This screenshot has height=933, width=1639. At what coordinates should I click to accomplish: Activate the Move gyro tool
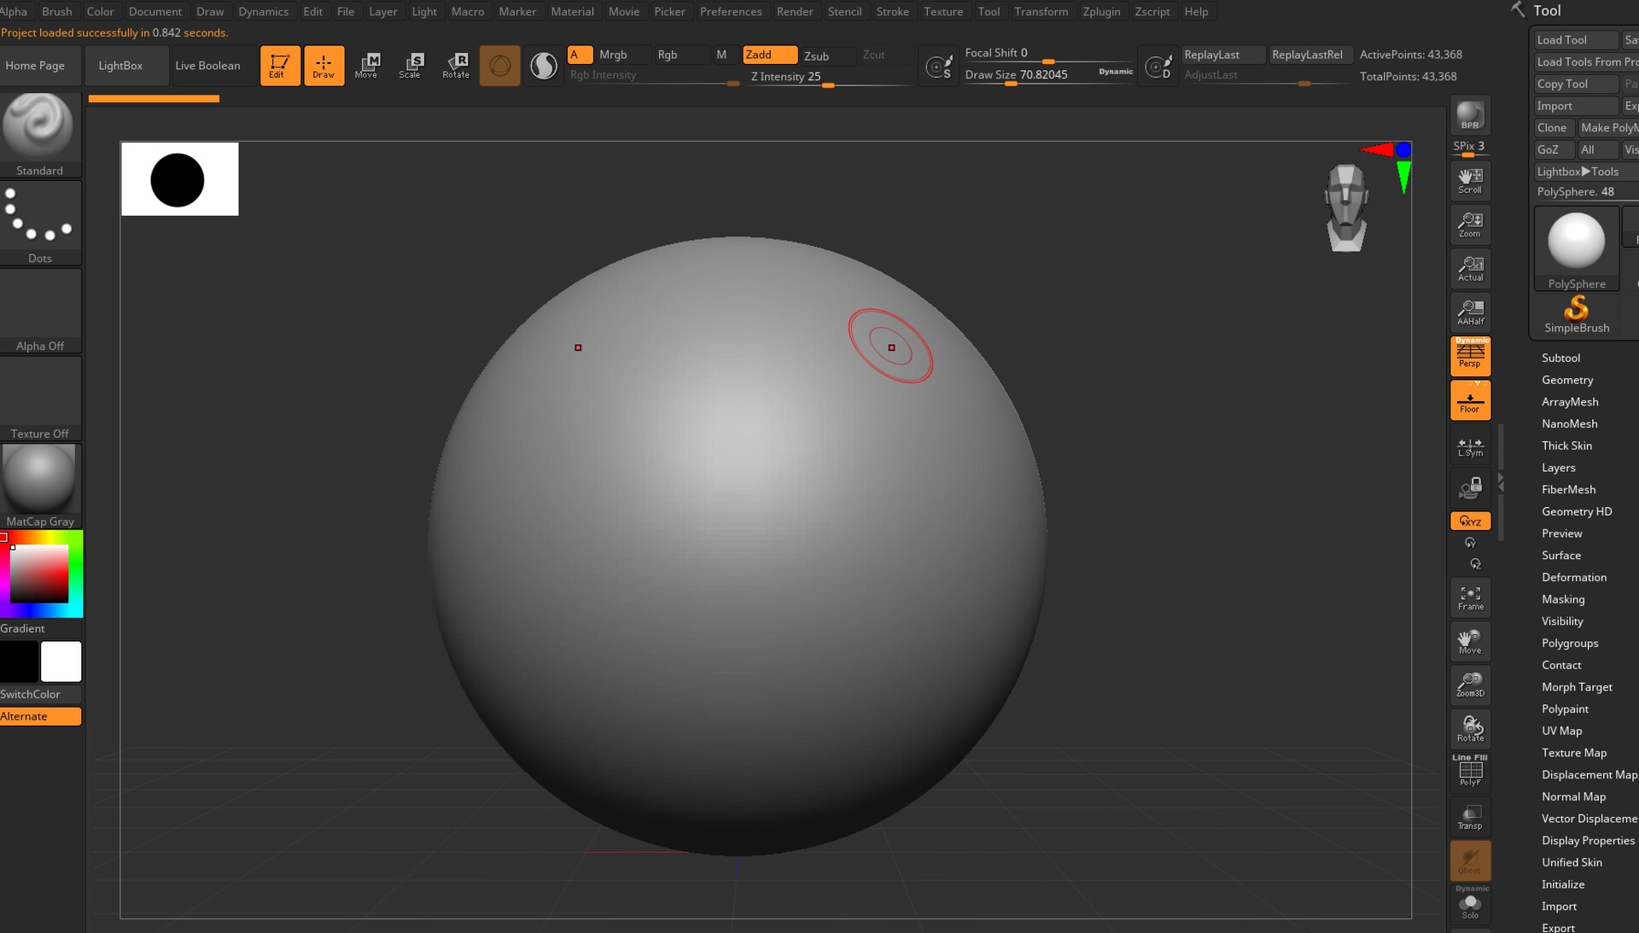pyautogui.click(x=367, y=65)
